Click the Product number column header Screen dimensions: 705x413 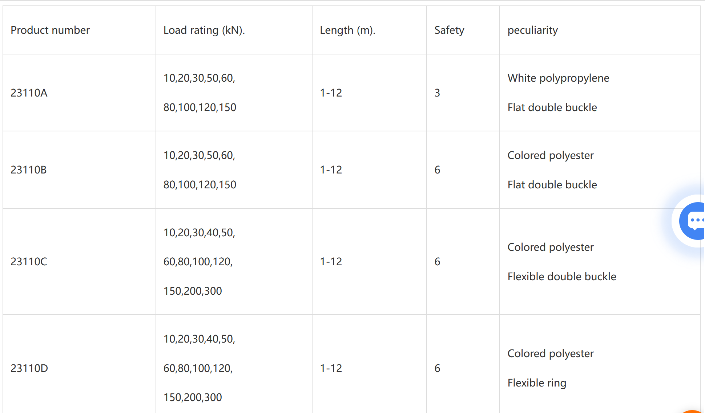pyautogui.click(x=50, y=30)
